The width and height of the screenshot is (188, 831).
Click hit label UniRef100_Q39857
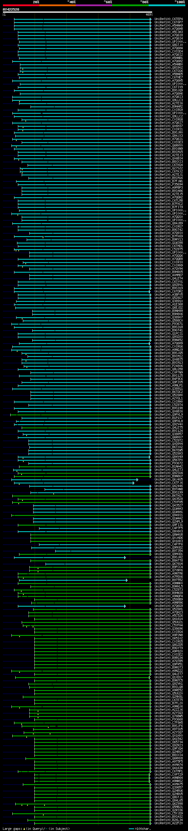tap(169, 787)
